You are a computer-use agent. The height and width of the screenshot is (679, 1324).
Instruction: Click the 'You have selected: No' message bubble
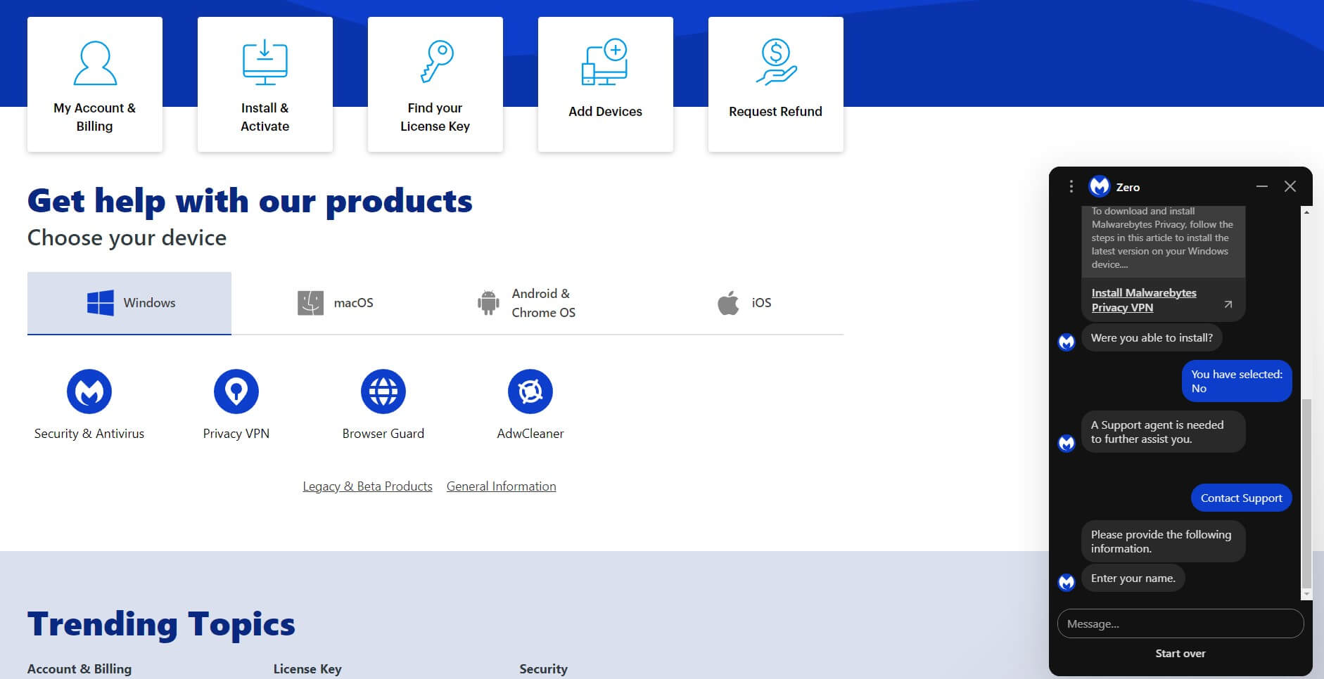coord(1237,381)
